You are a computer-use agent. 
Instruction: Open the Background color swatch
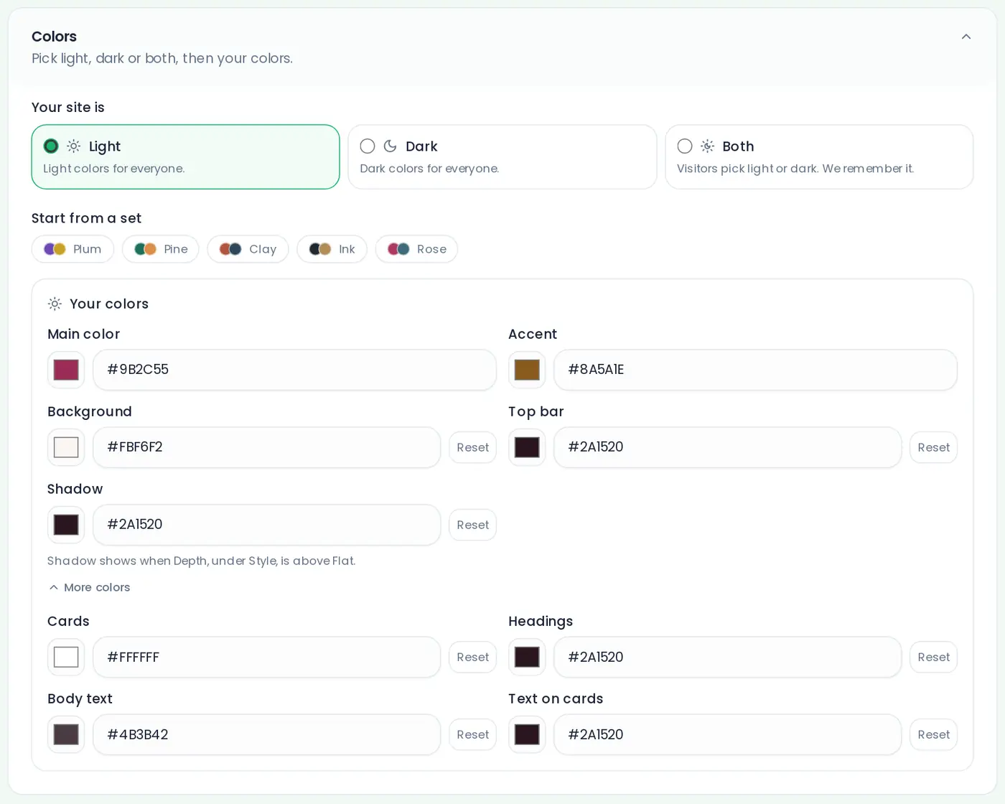tap(66, 447)
